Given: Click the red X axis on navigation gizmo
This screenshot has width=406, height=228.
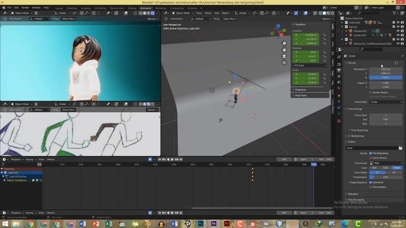Looking at the screenshot, I should 282,35.
